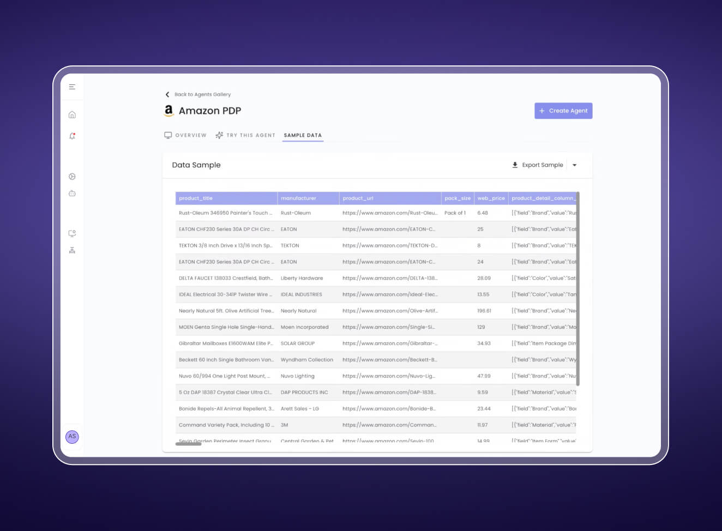Select the TEKTON 3/8 Inch Drive product title
This screenshot has width=722, height=531.
[225, 246]
